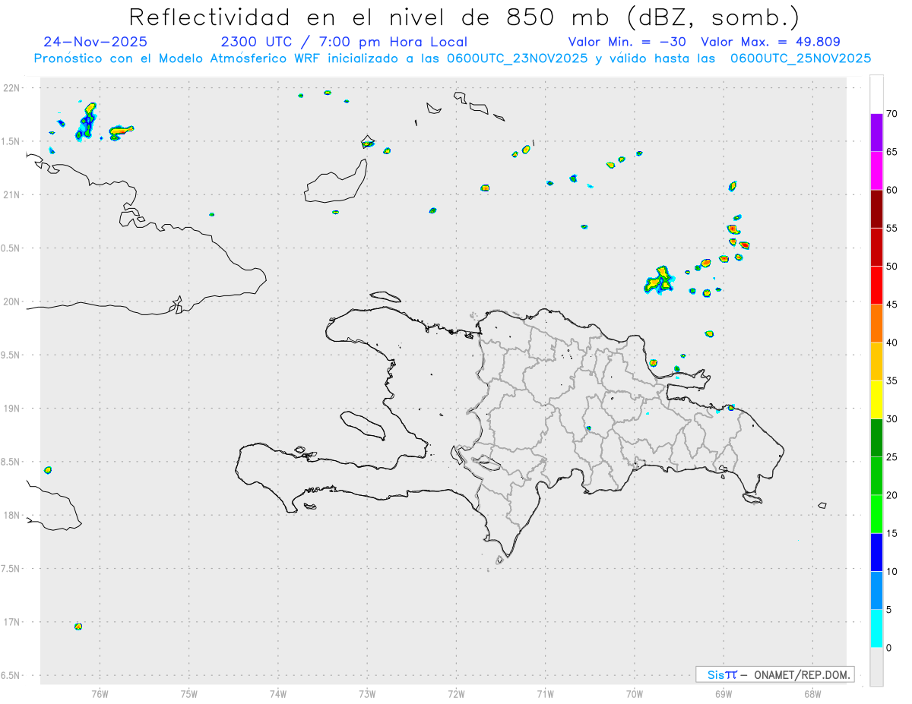
Task: Click the time label '2300 UTC / 7:00 pm Hora Local'
Action: (x=344, y=42)
